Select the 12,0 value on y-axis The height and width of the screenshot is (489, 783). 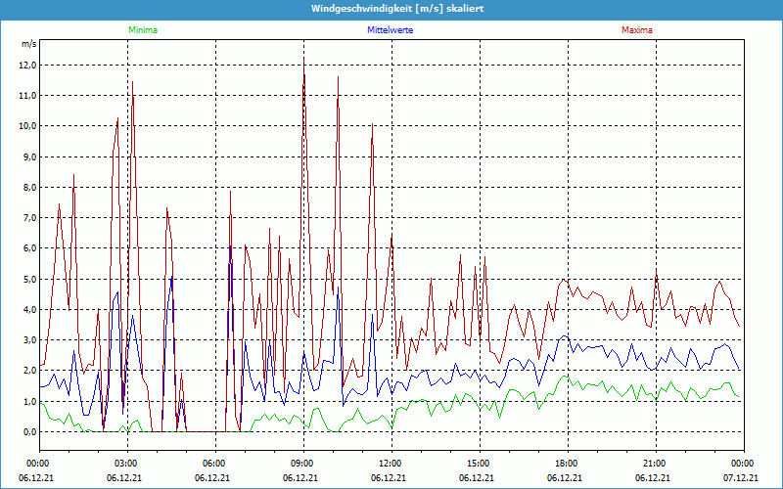click(x=27, y=66)
